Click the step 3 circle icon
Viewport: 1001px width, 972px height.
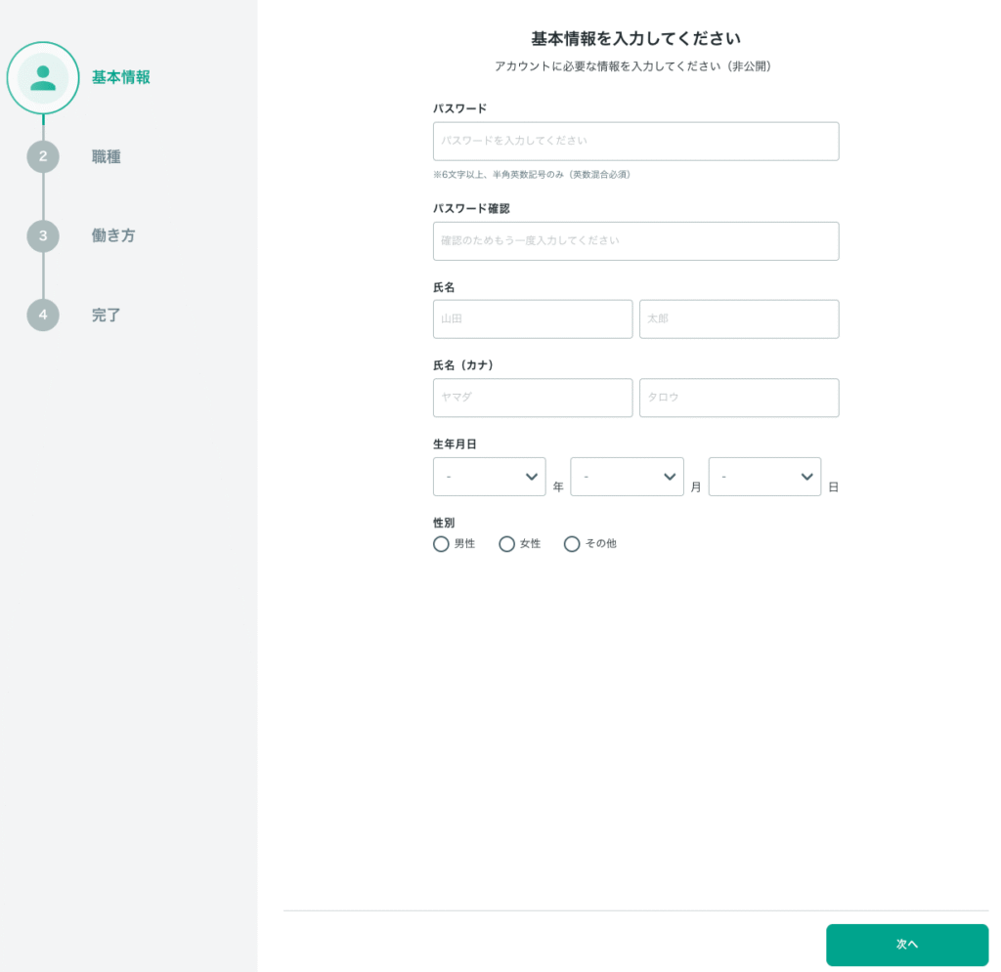coord(43,235)
